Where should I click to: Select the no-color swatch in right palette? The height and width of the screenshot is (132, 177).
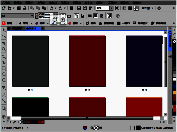tap(174, 41)
